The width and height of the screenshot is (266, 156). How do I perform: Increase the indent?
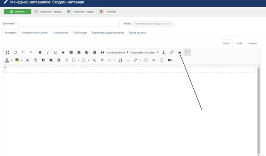tap(59, 60)
